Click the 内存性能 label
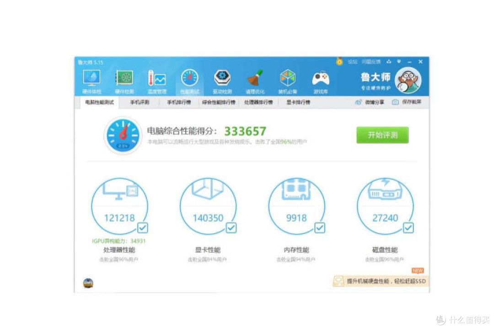The height and width of the screenshot is (330, 494). tap(296, 250)
